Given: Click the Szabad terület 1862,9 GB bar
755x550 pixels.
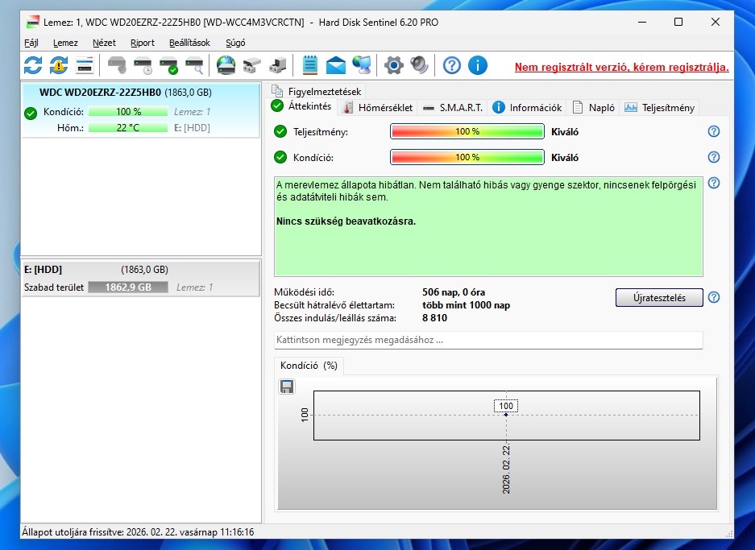Looking at the screenshot, I should pos(128,287).
